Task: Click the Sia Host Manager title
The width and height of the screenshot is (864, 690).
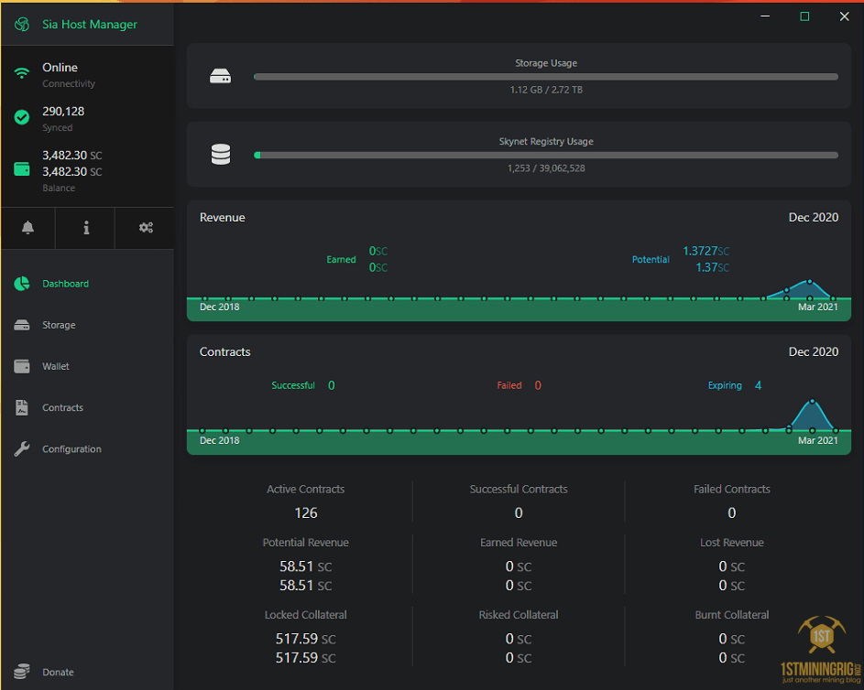Action: tap(90, 24)
